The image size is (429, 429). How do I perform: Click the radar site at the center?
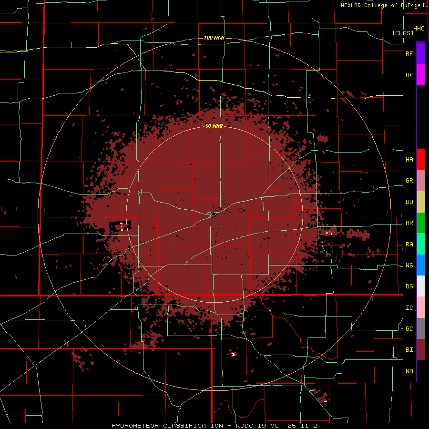coord(214,214)
